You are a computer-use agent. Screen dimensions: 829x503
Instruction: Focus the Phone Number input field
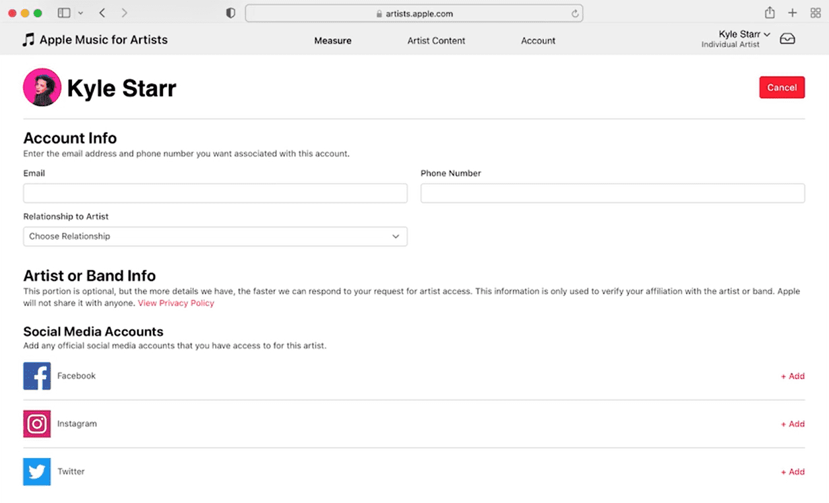coord(613,193)
